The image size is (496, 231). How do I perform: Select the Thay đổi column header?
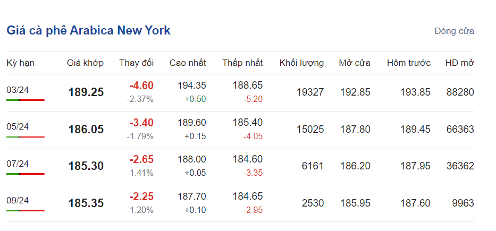click(x=136, y=63)
